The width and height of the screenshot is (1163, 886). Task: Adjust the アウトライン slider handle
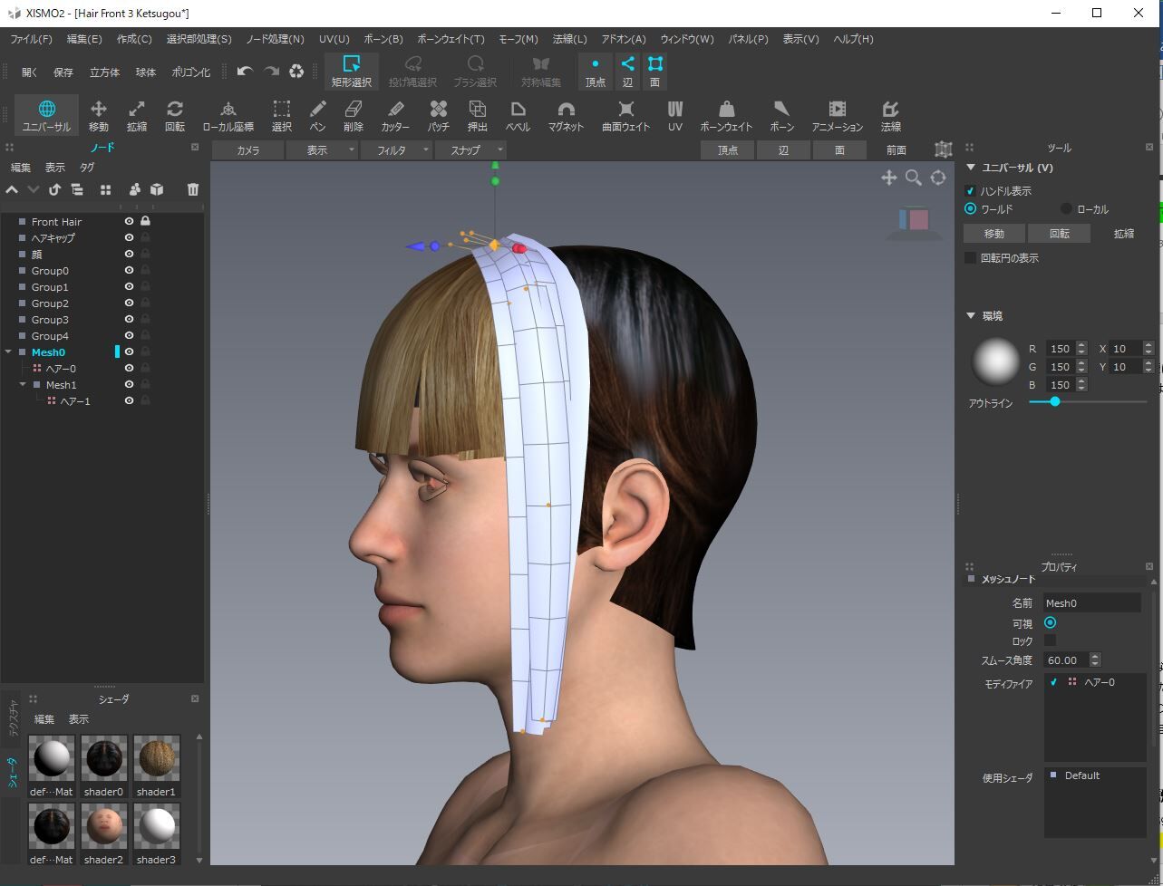(1055, 401)
